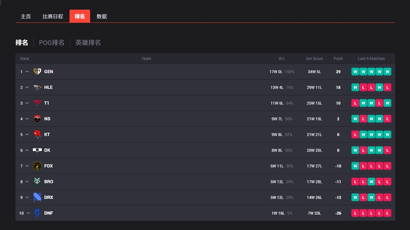Image resolution: width=410 pixels, height=230 pixels.
Task: Open the 数据 tab
Action: 102,16
